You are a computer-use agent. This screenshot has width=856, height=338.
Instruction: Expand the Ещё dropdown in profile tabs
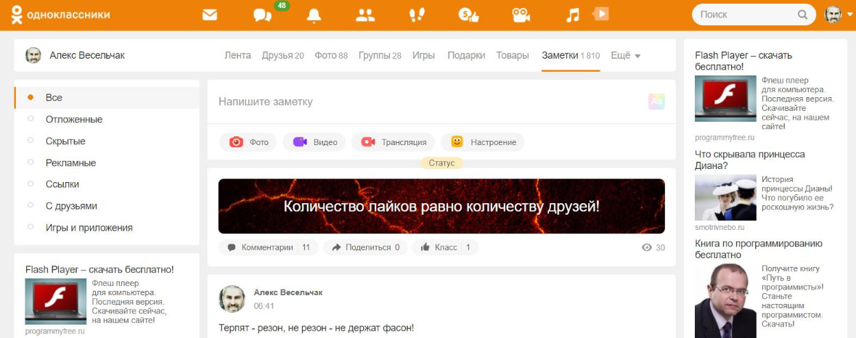[626, 55]
